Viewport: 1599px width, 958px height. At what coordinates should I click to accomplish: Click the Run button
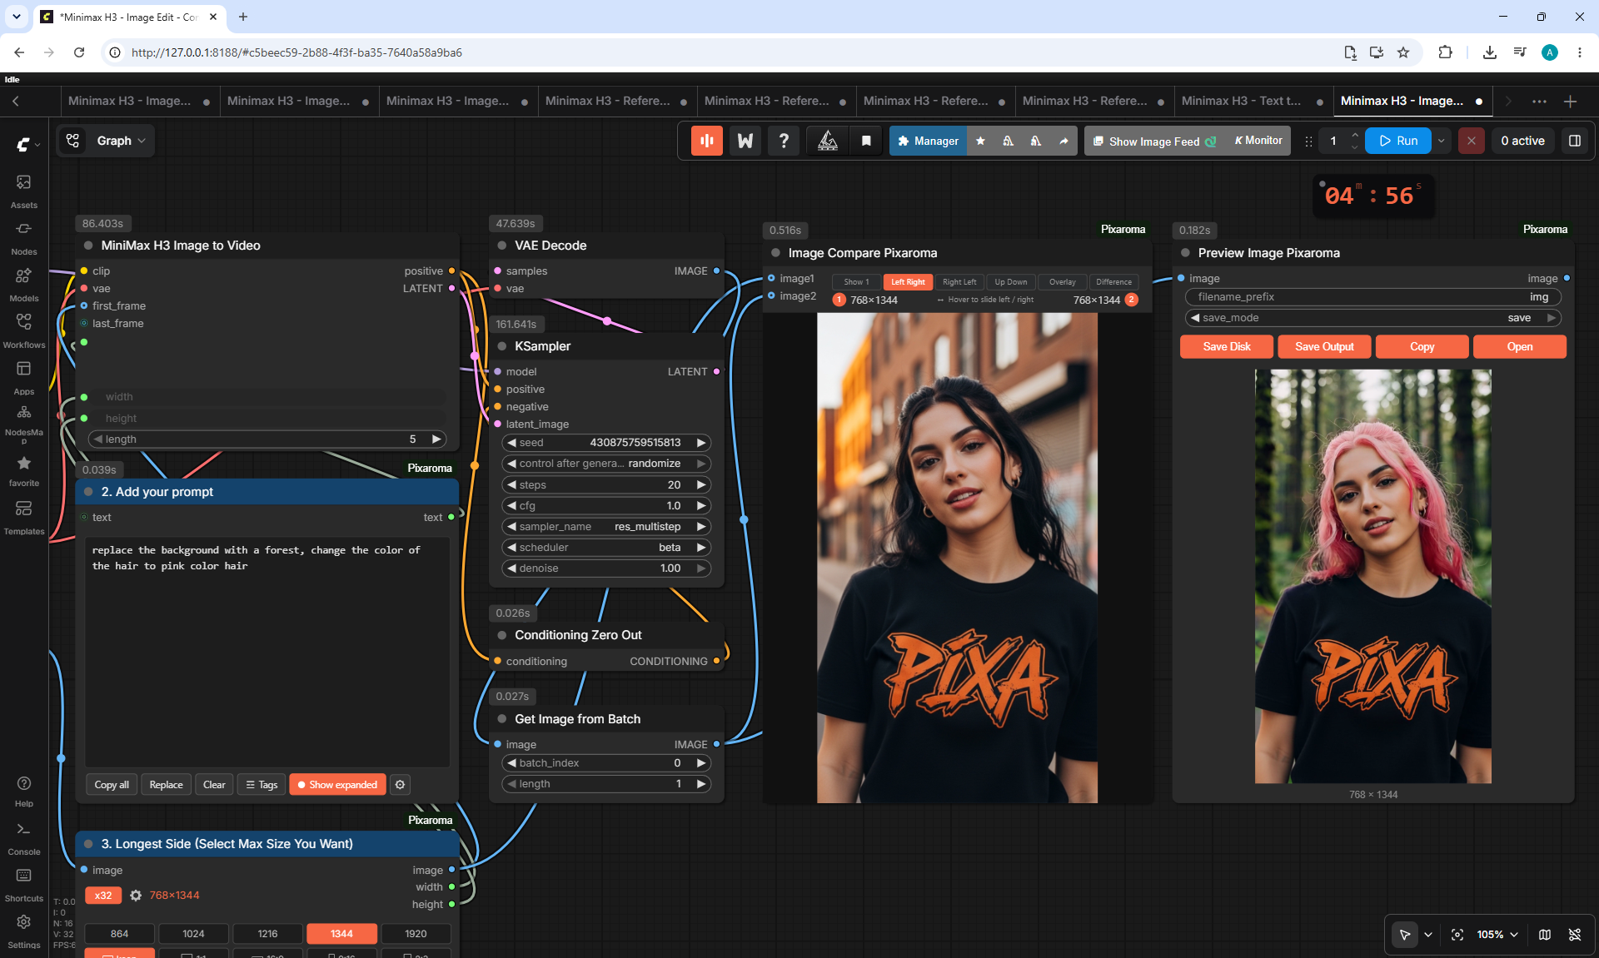pyautogui.click(x=1398, y=141)
